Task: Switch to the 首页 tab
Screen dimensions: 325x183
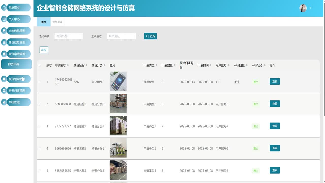Action: (x=44, y=22)
